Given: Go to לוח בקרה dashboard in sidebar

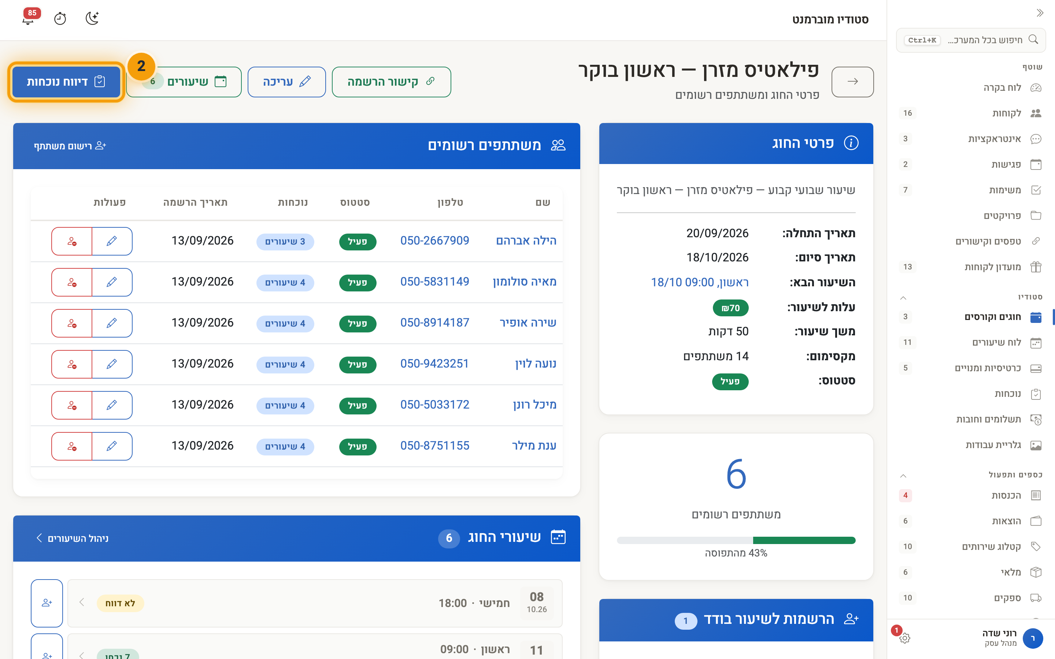Looking at the screenshot, I should pos(971,88).
